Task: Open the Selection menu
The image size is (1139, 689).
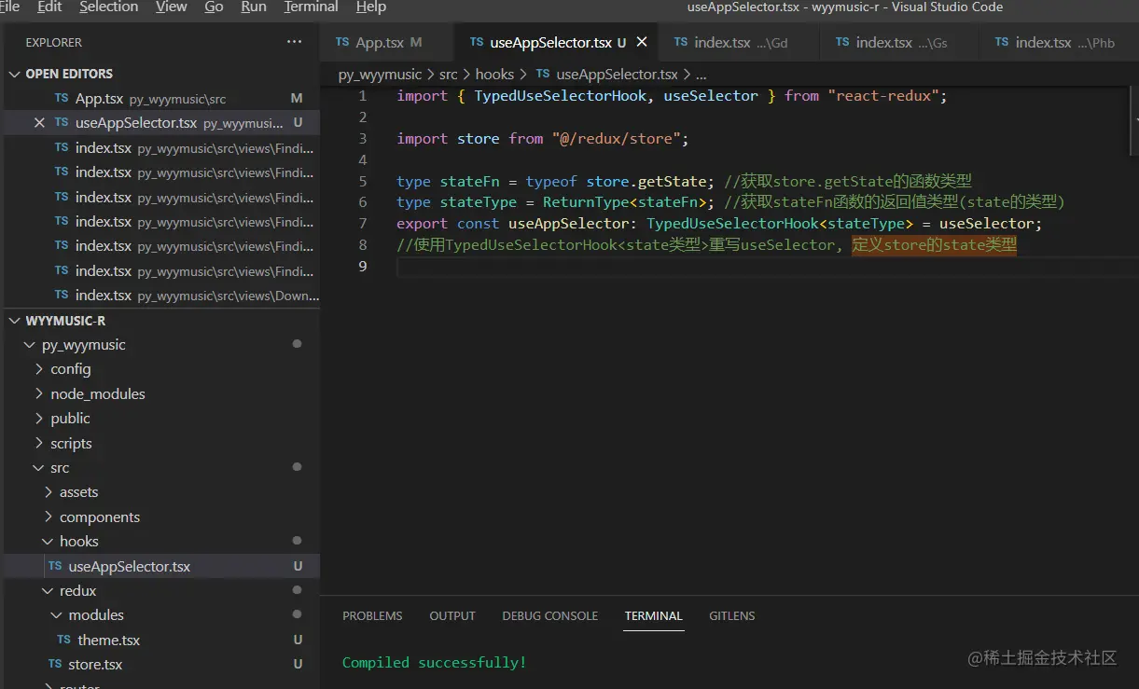Action: [x=108, y=7]
